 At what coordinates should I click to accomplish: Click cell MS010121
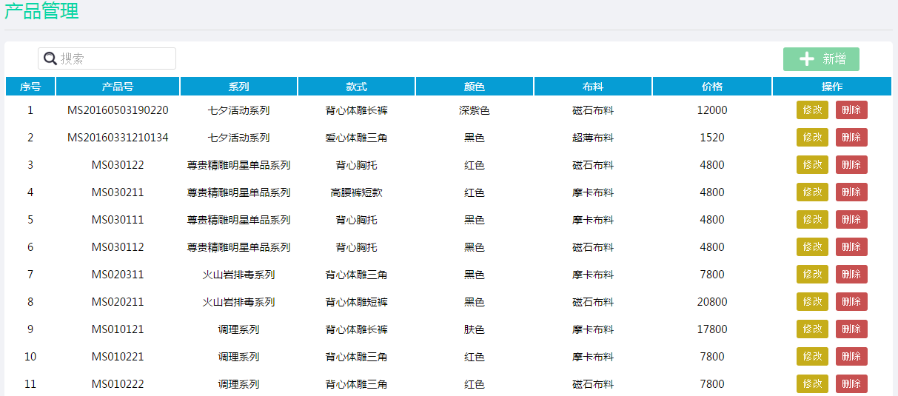118,329
